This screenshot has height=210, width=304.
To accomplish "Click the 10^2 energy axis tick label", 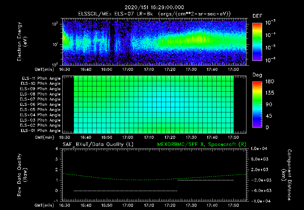I will coord(55,24).
